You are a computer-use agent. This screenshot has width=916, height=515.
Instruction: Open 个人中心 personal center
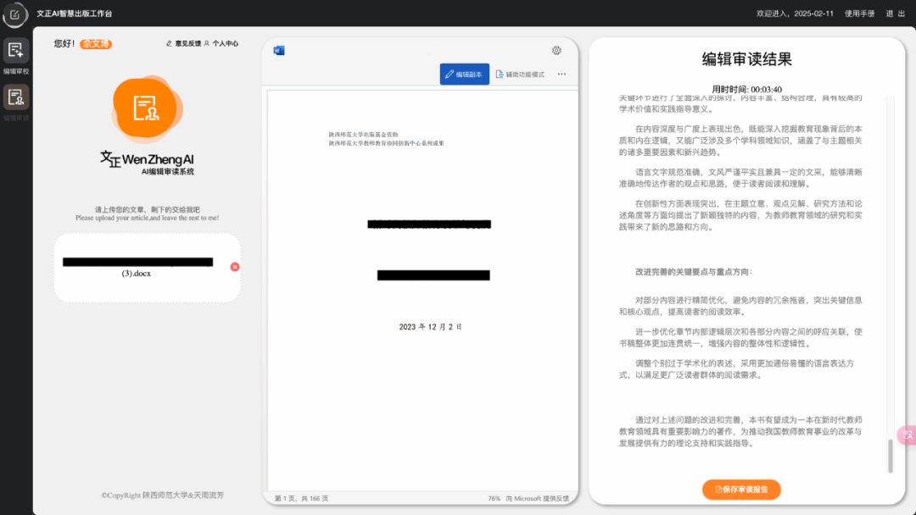[221, 43]
